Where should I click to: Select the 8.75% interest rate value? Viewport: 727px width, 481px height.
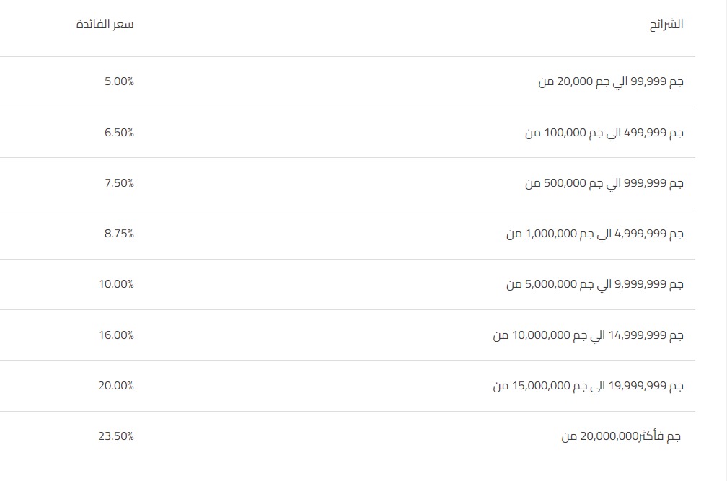pyautogui.click(x=119, y=234)
